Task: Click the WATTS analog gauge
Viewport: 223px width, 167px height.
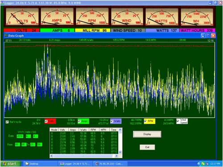Action: 162,16
